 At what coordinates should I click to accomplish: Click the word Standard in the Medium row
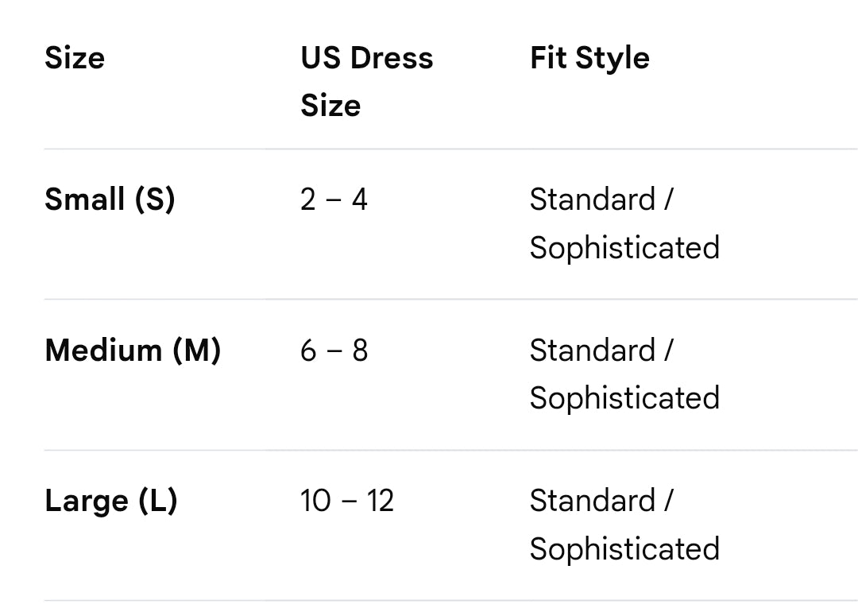pos(592,351)
